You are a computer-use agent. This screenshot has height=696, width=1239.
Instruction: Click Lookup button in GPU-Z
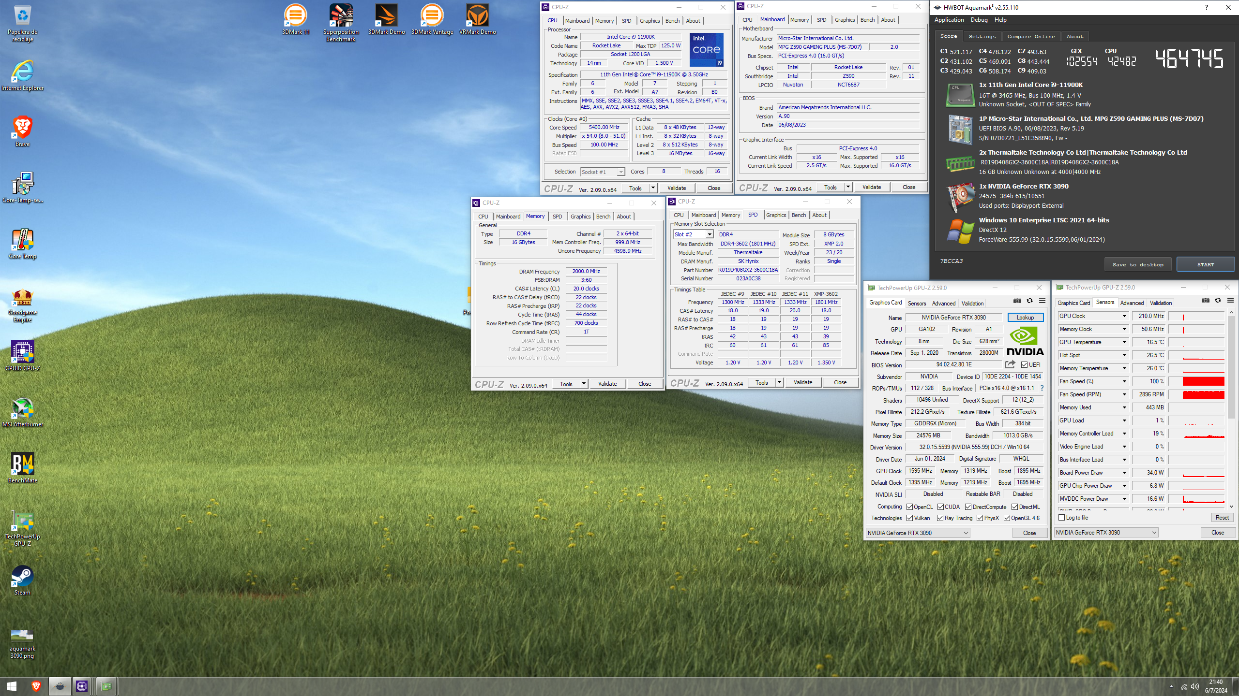point(1025,318)
